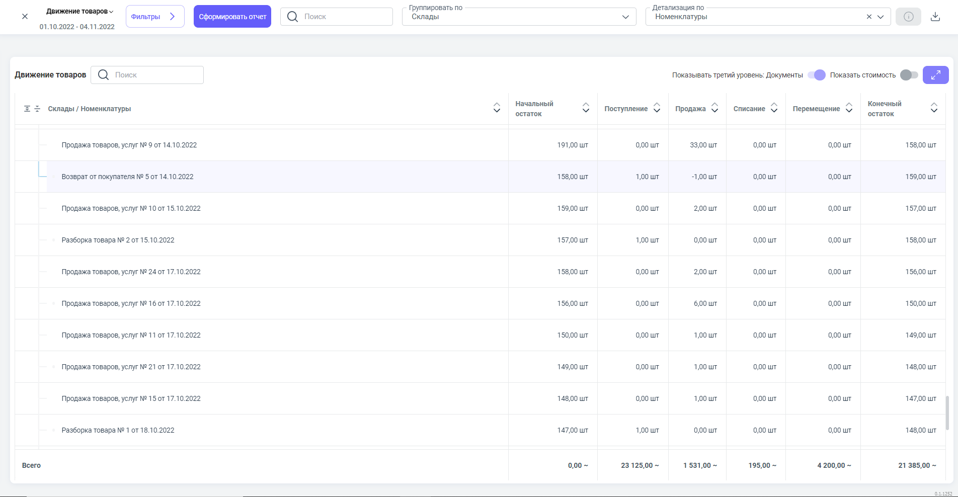Enable Показать стоимость toggle

click(909, 75)
